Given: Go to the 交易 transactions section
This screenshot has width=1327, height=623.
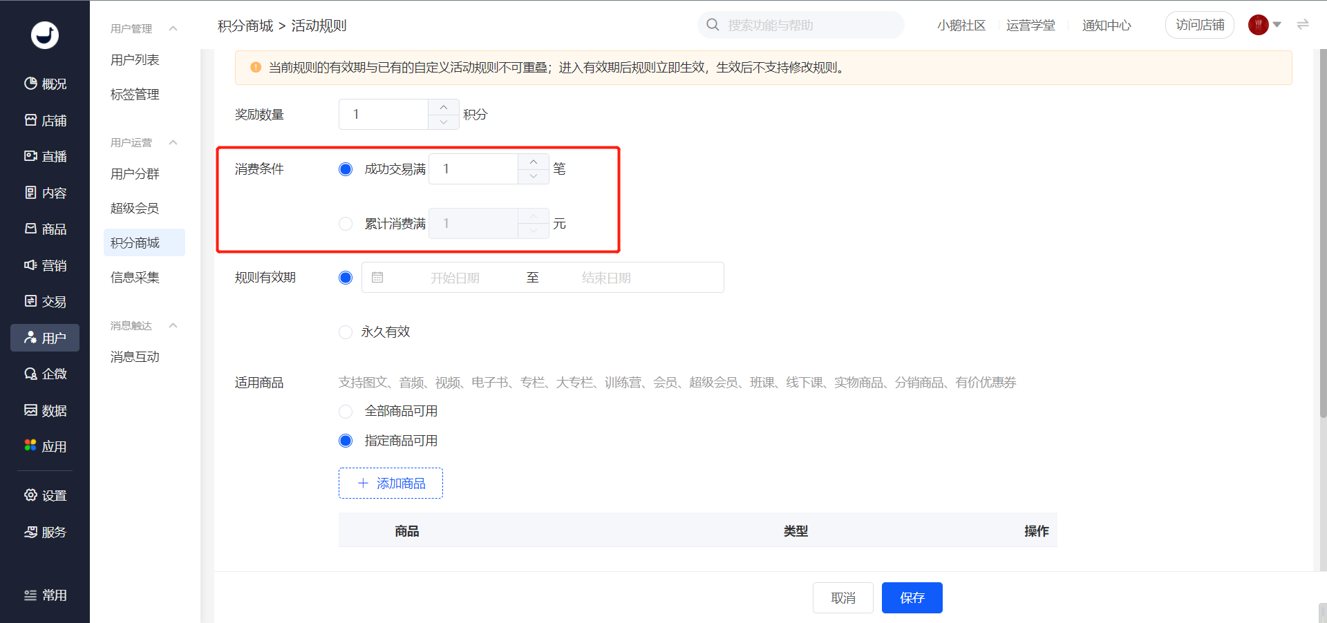Looking at the screenshot, I should [x=45, y=302].
